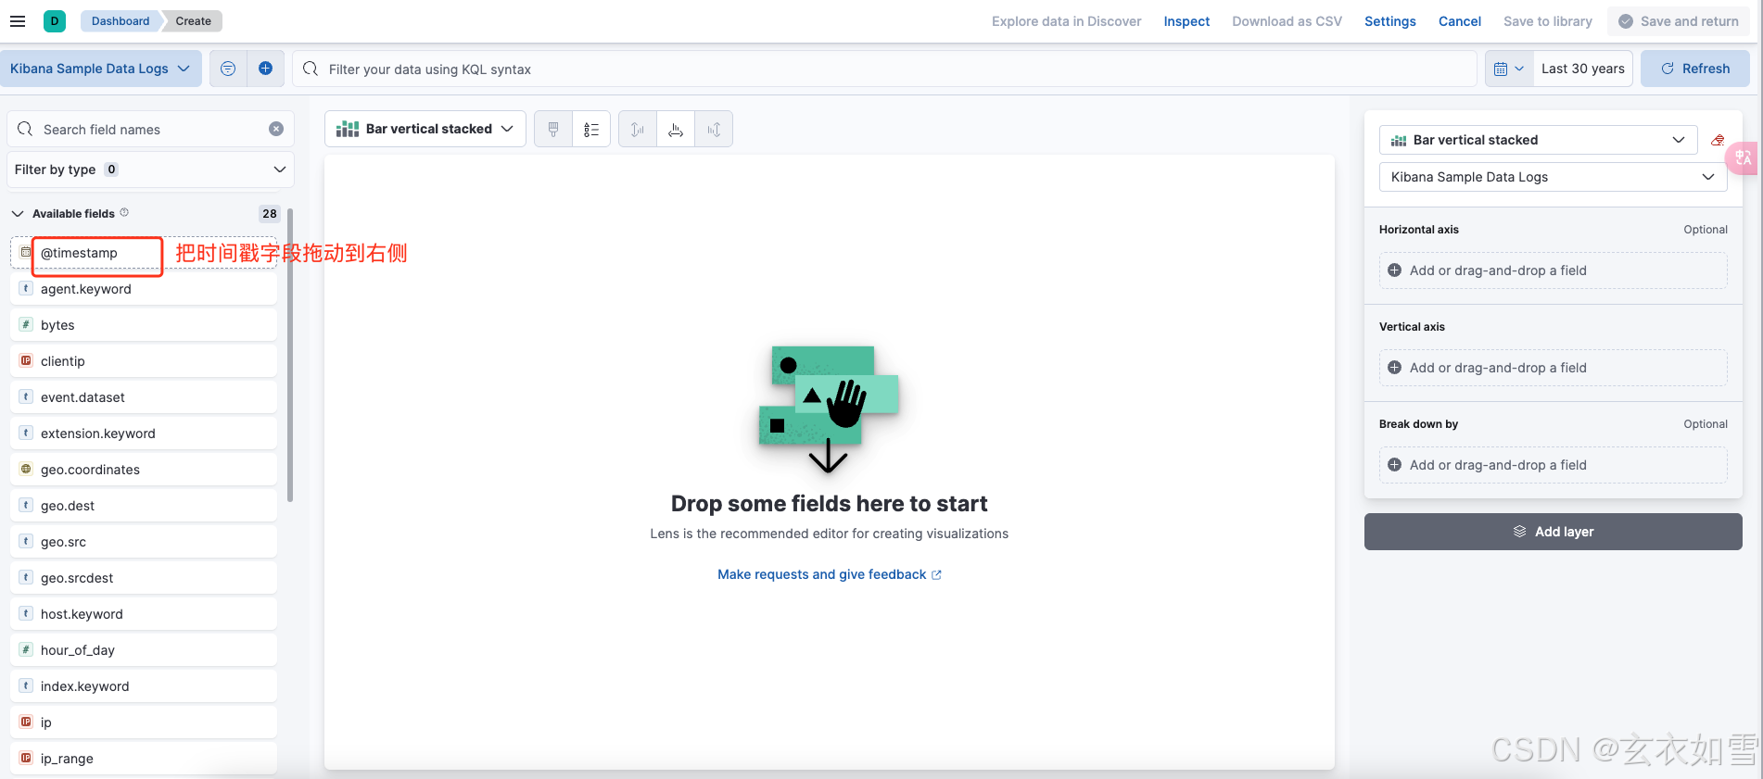Click the agent.keyword text type icon
The height and width of the screenshot is (779, 1763).
[26, 288]
